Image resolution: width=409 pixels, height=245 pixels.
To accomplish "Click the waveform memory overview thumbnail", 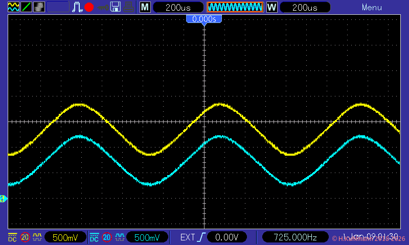I will click(235, 7).
